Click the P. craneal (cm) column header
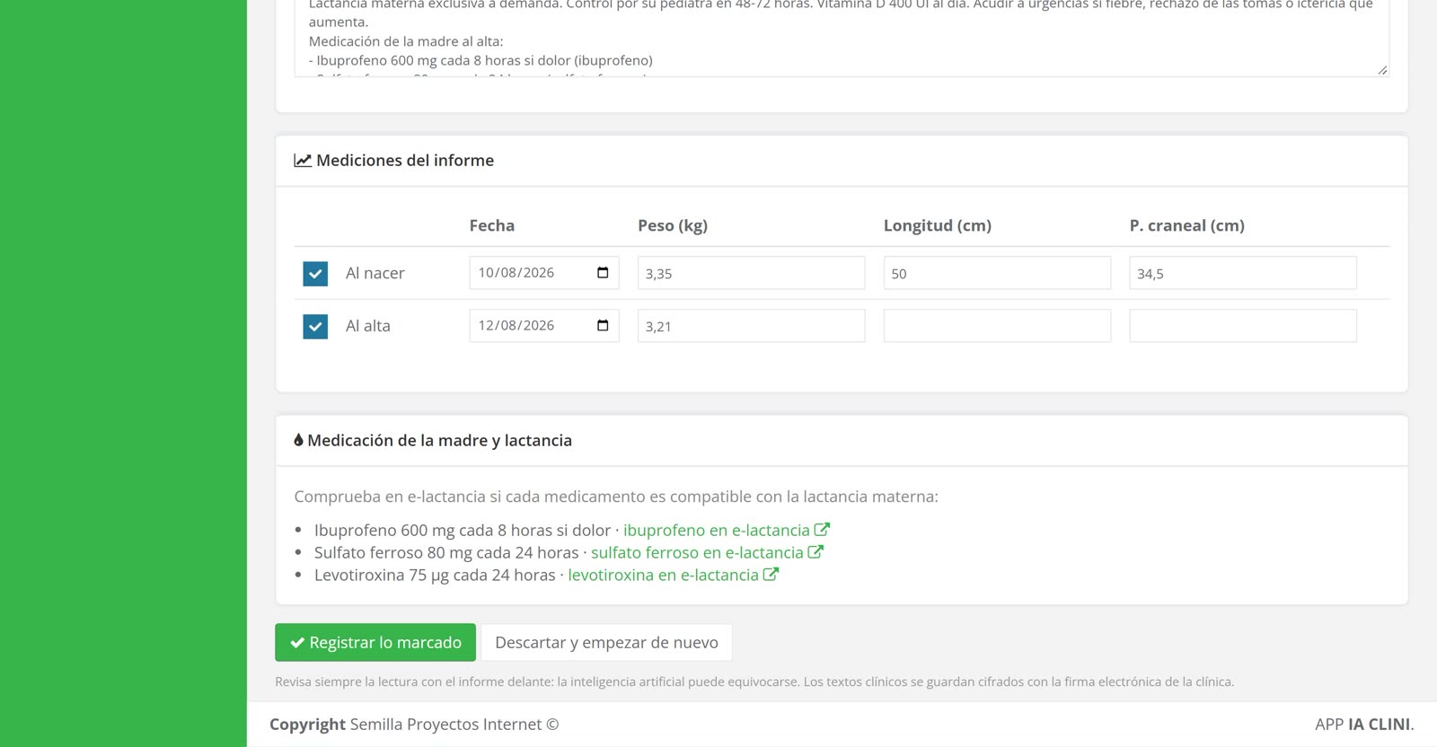This screenshot has width=1437, height=747. [1187, 226]
